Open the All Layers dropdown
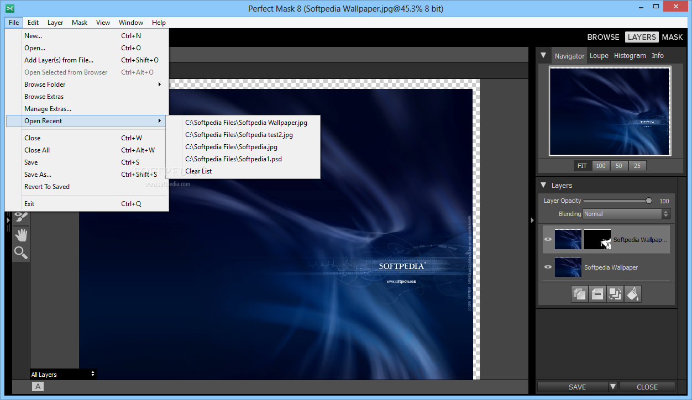Screen dimensions: 692x400 63,374
